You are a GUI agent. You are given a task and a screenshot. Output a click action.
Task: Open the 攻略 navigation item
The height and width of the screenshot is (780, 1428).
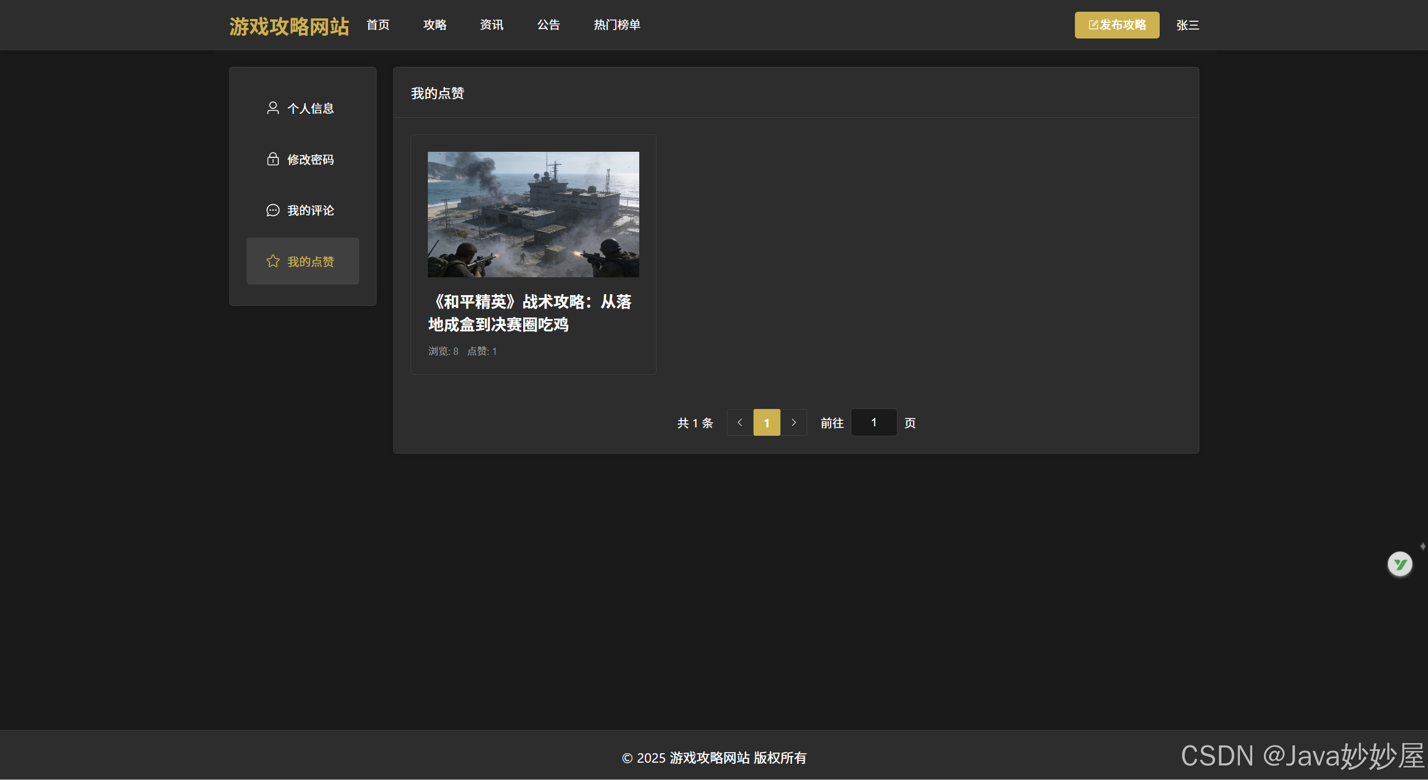(x=435, y=25)
